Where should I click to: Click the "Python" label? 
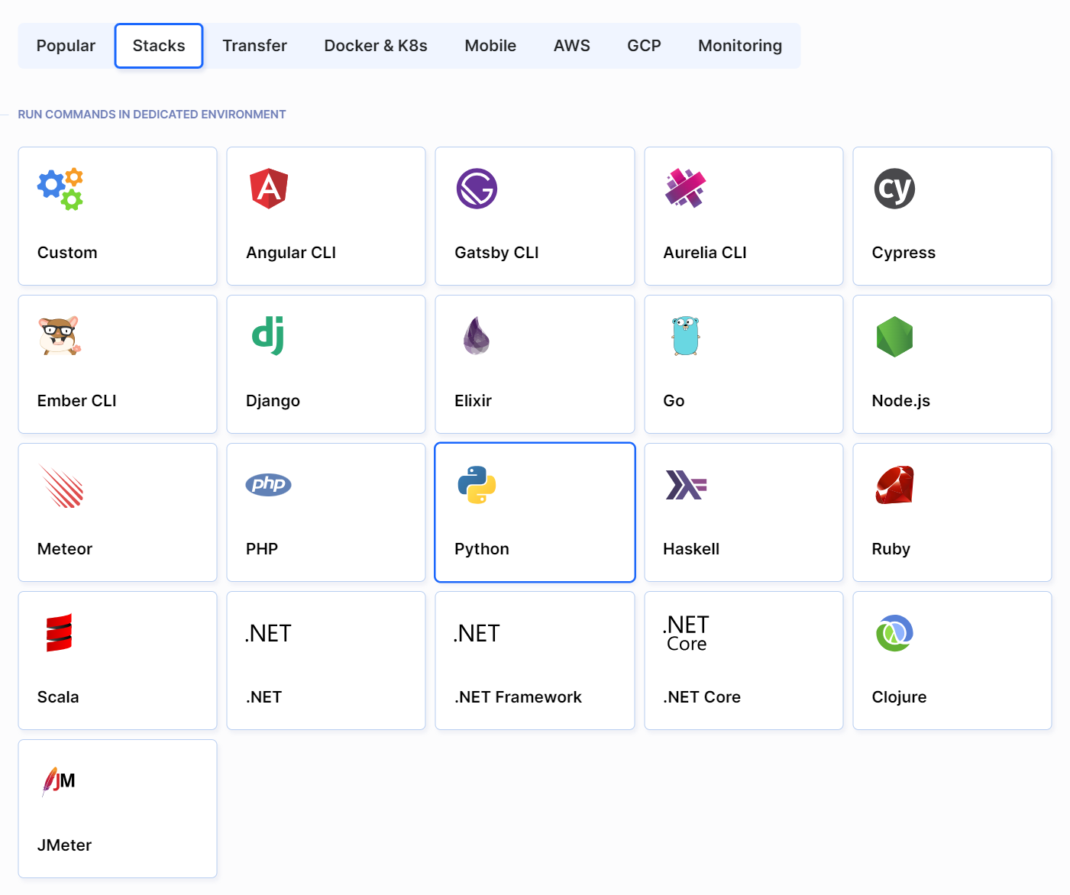tap(482, 549)
